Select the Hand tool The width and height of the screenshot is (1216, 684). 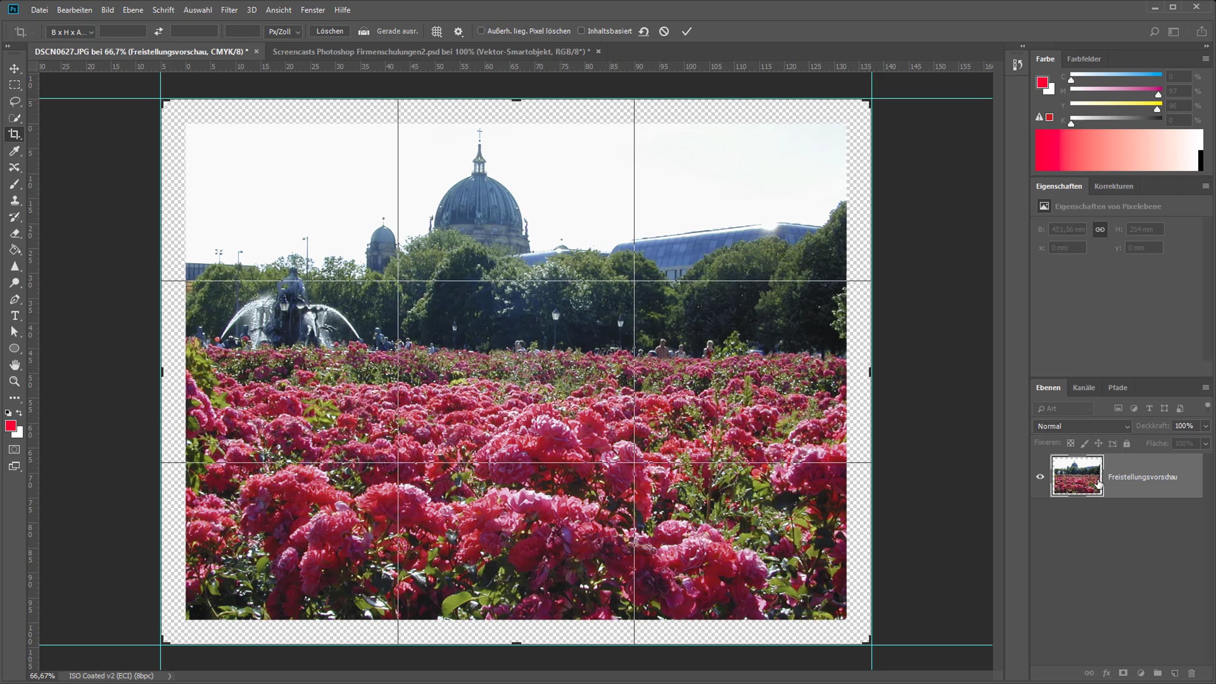[x=15, y=365]
